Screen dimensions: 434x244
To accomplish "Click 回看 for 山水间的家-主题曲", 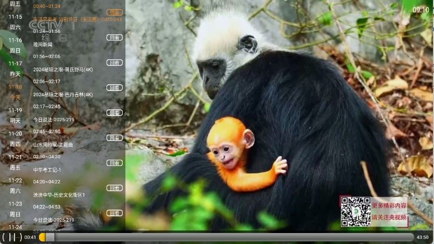I will pos(114,138).
